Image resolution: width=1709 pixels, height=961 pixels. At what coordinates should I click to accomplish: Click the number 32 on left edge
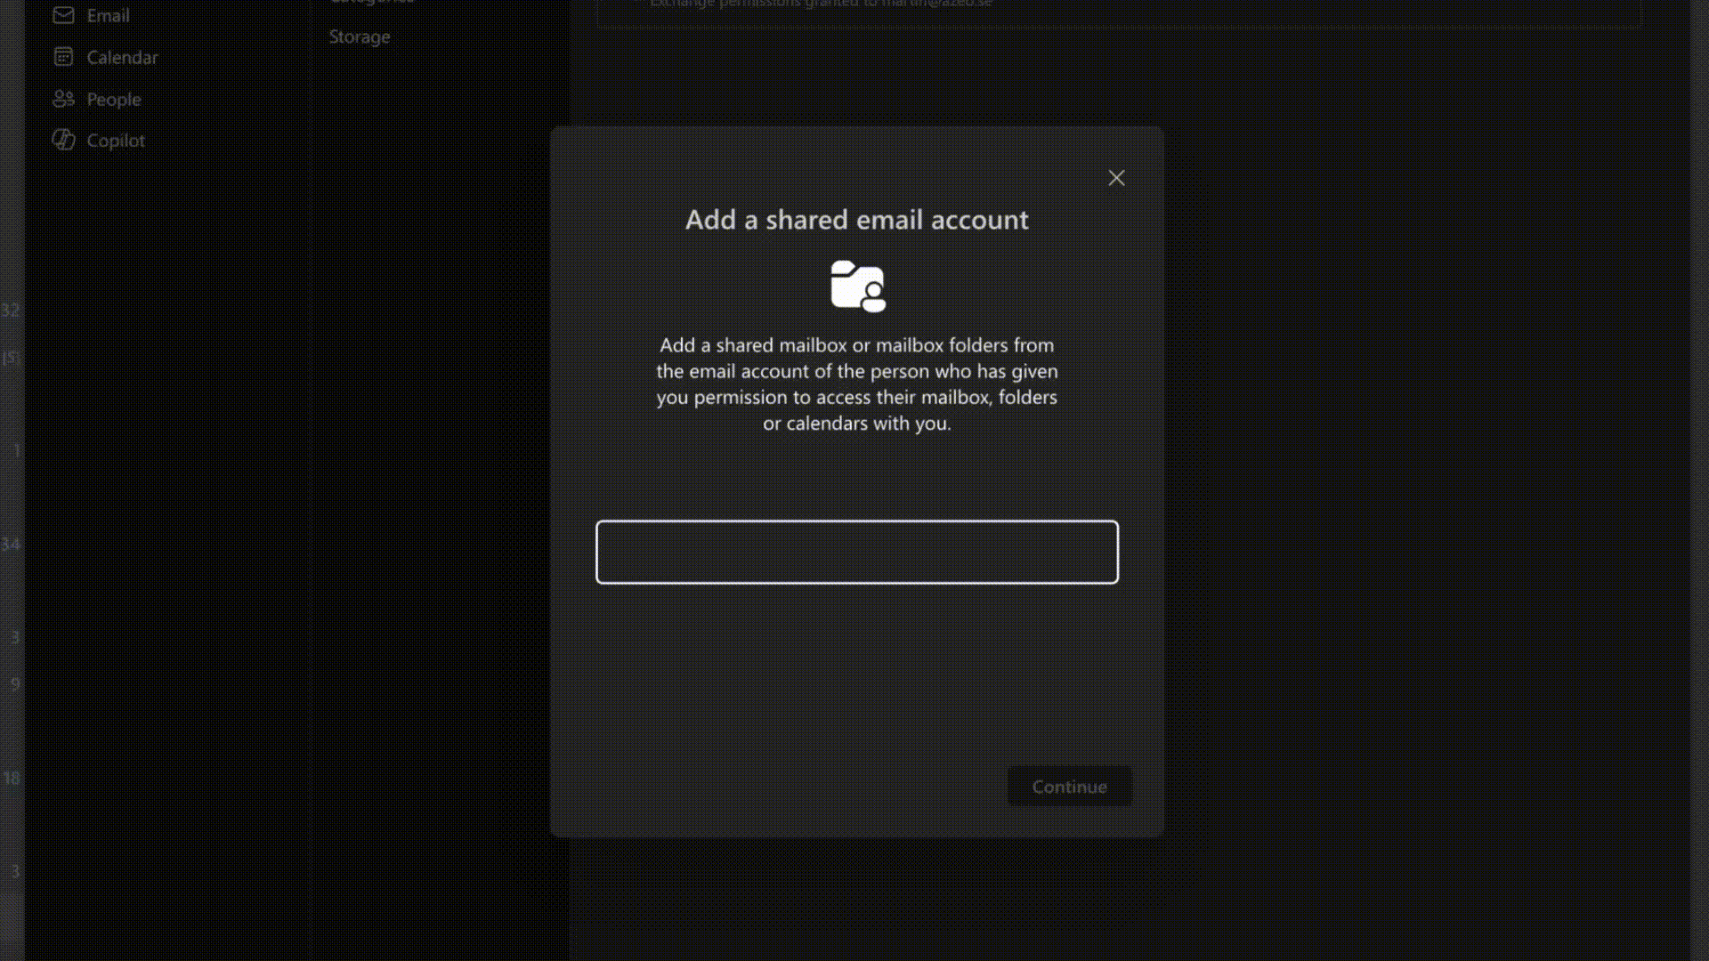tap(10, 310)
